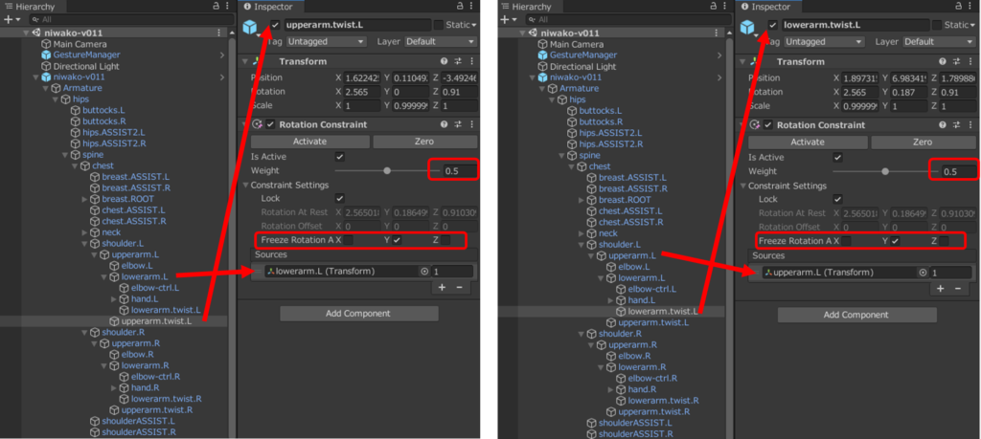Select the Inspector tab showing upperarm.twist.L
This screenshot has height=439, width=981.
click(272, 7)
